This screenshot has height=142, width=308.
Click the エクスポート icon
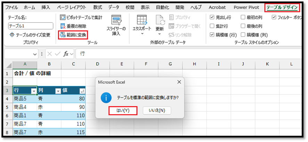(142, 21)
